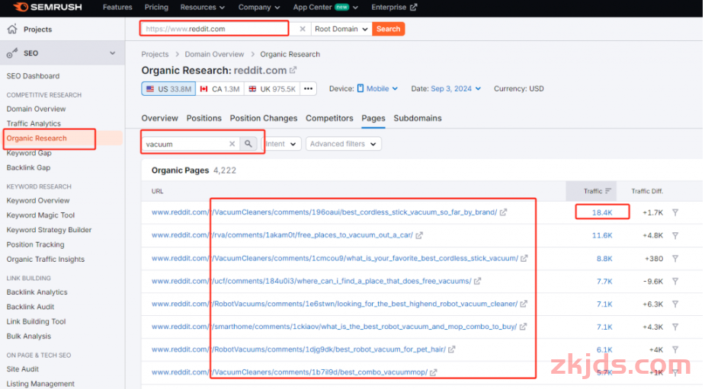Click the 18.4K traffic value
Image resolution: width=705 pixels, height=389 pixels.
(x=602, y=212)
